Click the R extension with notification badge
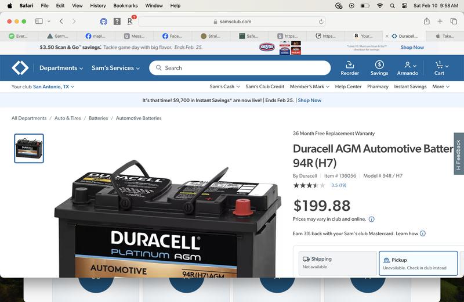The width and height of the screenshot is (464, 302). [130, 21]
